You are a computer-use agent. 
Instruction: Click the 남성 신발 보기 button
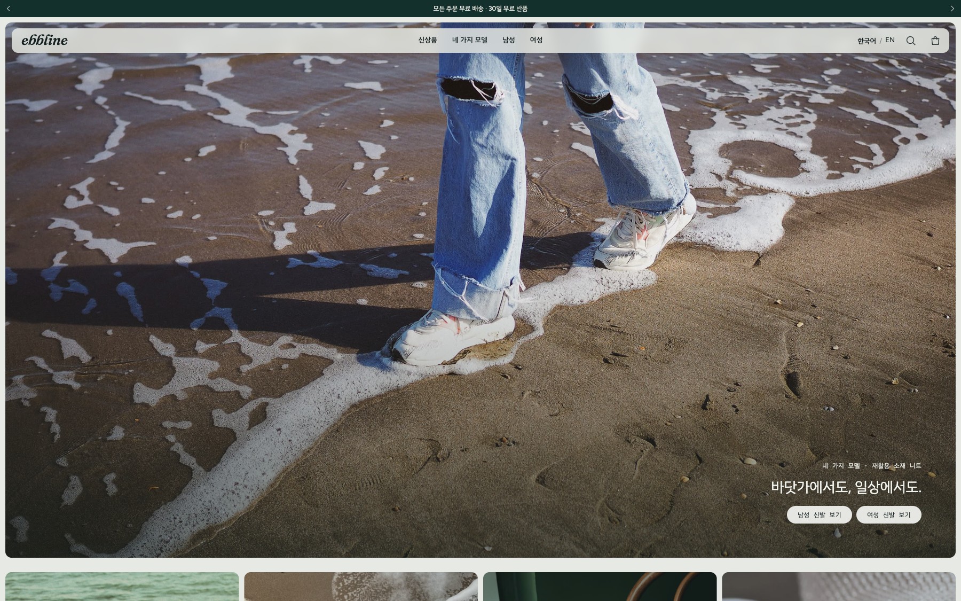click(x=819, y=515)
